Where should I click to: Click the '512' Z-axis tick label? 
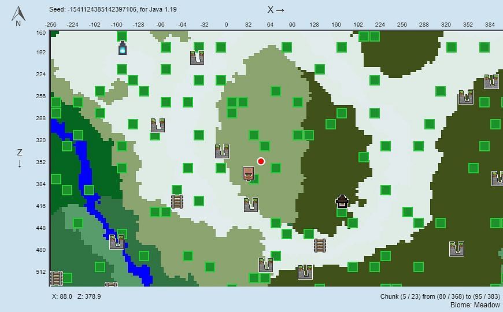[x=41, y=272]
